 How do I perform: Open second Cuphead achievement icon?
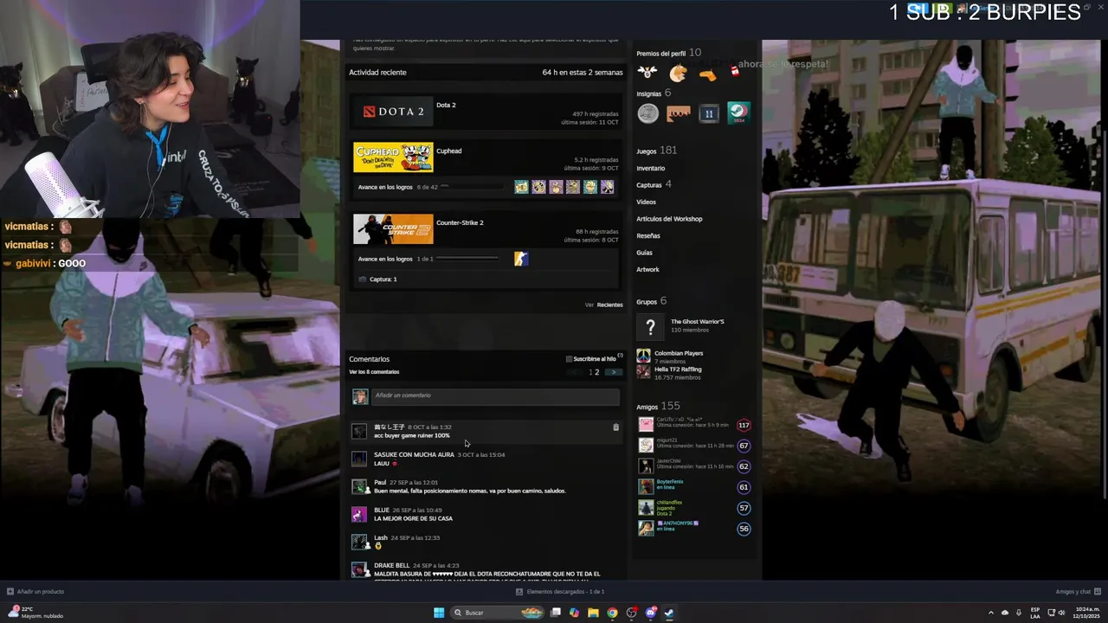pyautogui.click(x=538, y=187)
